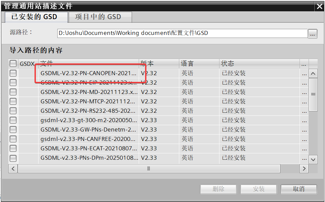Click the 取消 button
The width and height of the screenshot is (325, 202).
point(299,189)
